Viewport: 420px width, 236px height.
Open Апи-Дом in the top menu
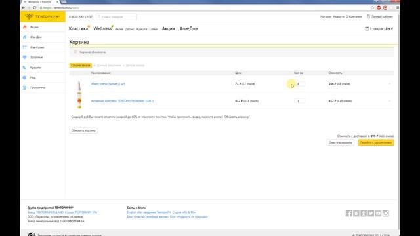pyautogui.click(x=189, y=28)
